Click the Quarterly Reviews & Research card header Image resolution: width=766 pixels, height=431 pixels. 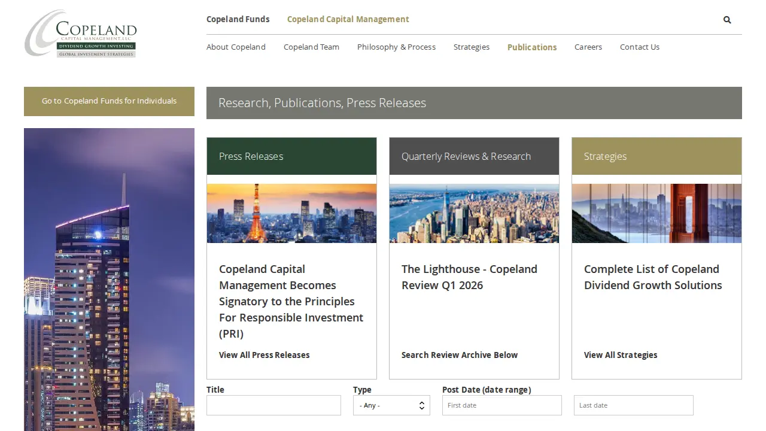[x=474, y=156]
